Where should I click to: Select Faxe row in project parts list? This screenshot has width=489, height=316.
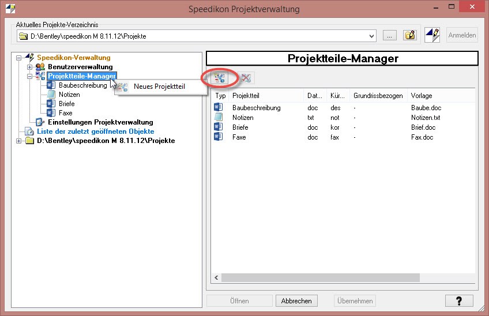point(343,137)
